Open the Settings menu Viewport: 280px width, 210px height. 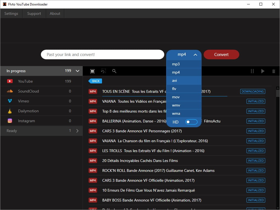click(x=11, y=13)
